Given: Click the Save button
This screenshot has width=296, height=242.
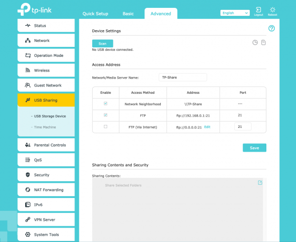Looking at the screenshot, I should tap(254, 148).
